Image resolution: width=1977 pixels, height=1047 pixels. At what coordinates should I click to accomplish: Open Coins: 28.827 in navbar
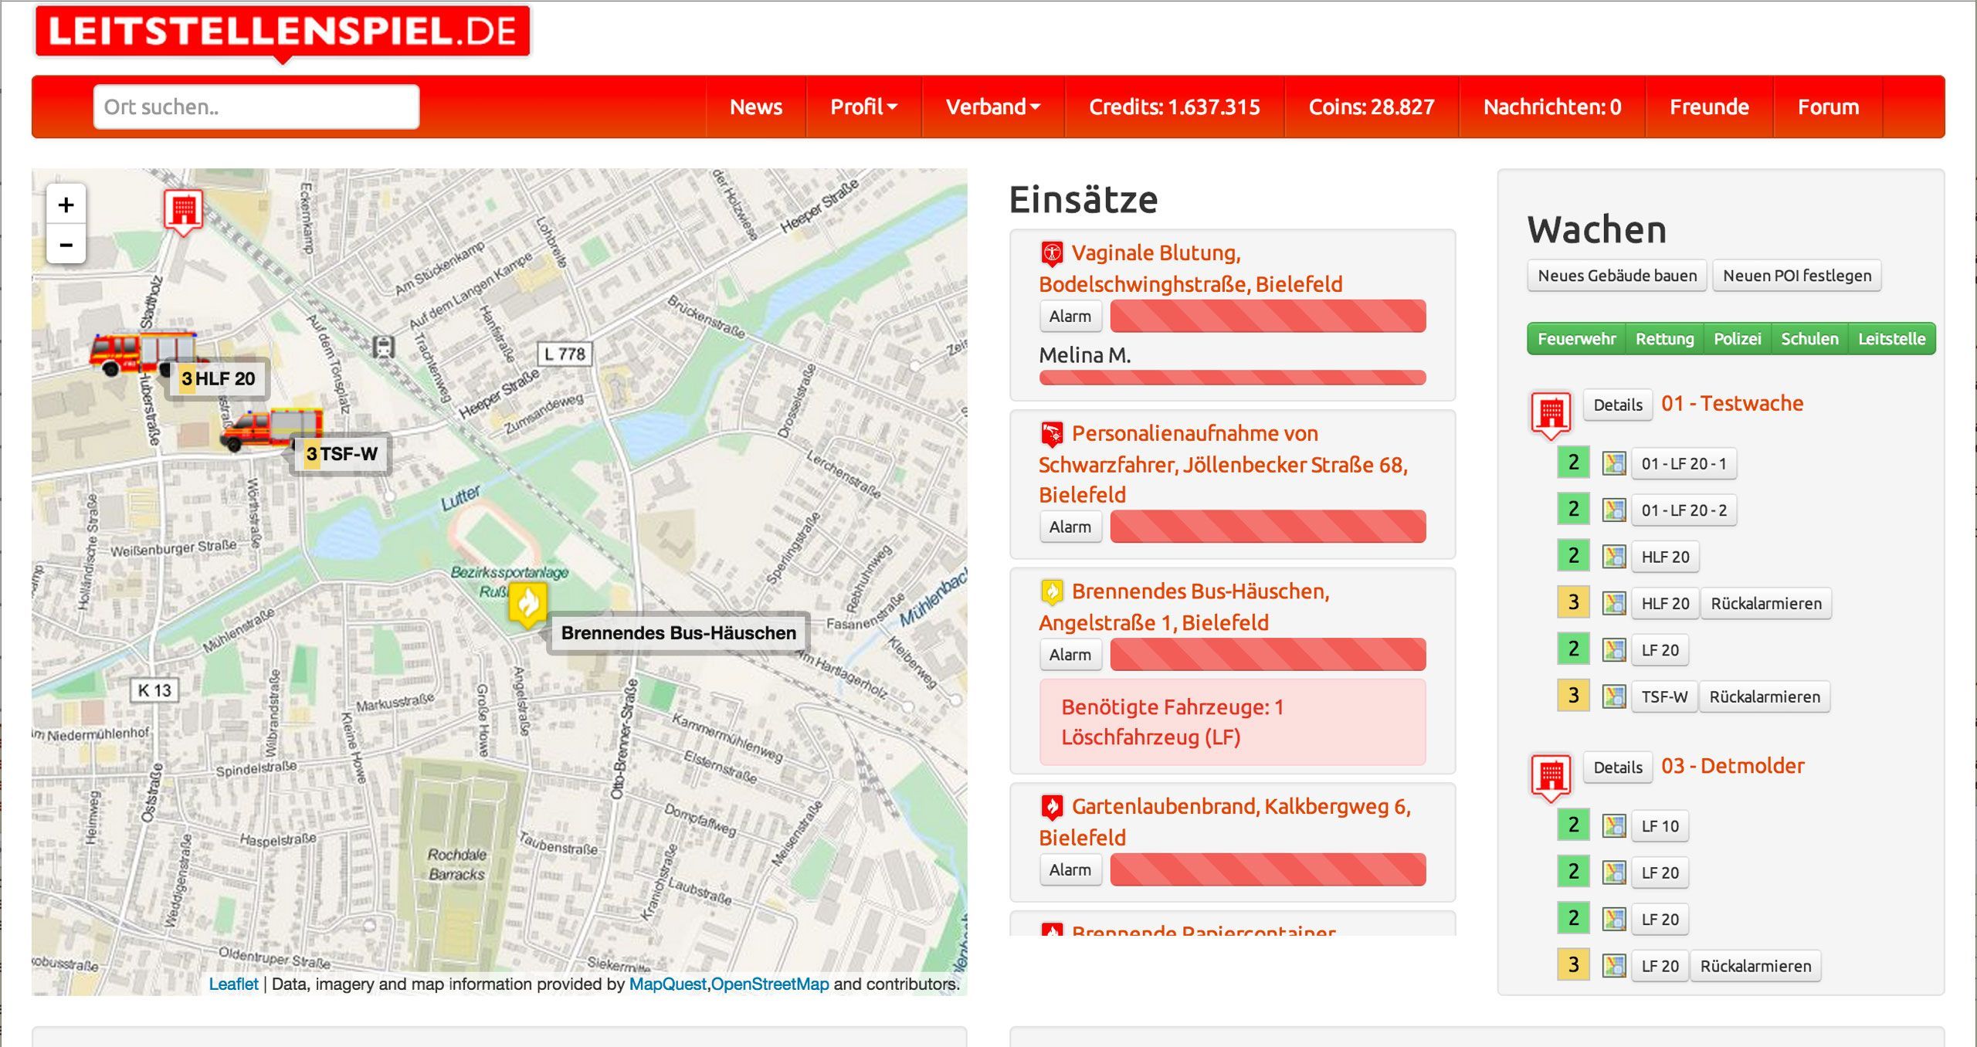pyautogui.click(x=1371, y=107)
